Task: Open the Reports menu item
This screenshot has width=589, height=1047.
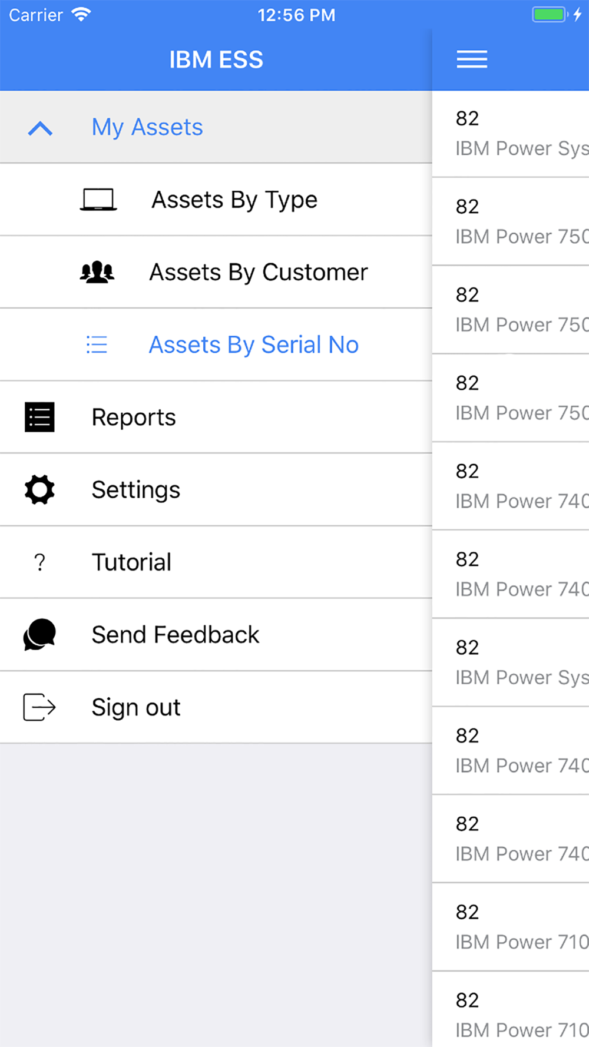Action: 216,417
